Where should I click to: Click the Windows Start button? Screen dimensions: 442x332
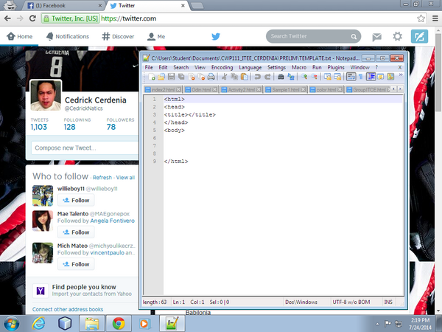pyautogui.click(x=11, y=324)
